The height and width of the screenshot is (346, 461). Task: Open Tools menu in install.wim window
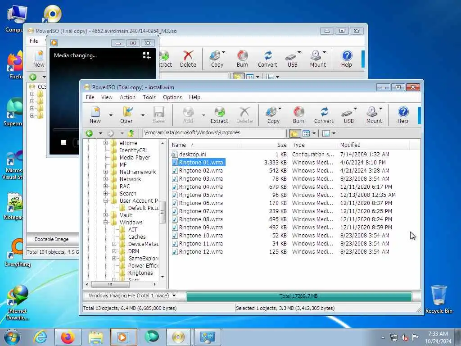149,97
